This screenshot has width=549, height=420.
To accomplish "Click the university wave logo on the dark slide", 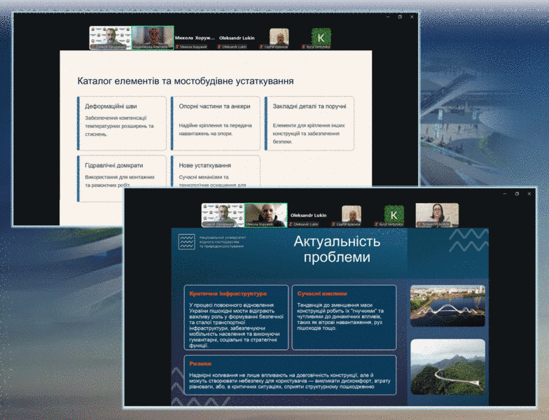I will point(186,242).
